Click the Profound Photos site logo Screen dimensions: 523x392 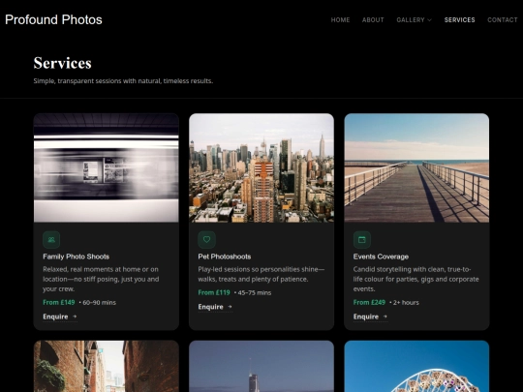click(53, 19)
